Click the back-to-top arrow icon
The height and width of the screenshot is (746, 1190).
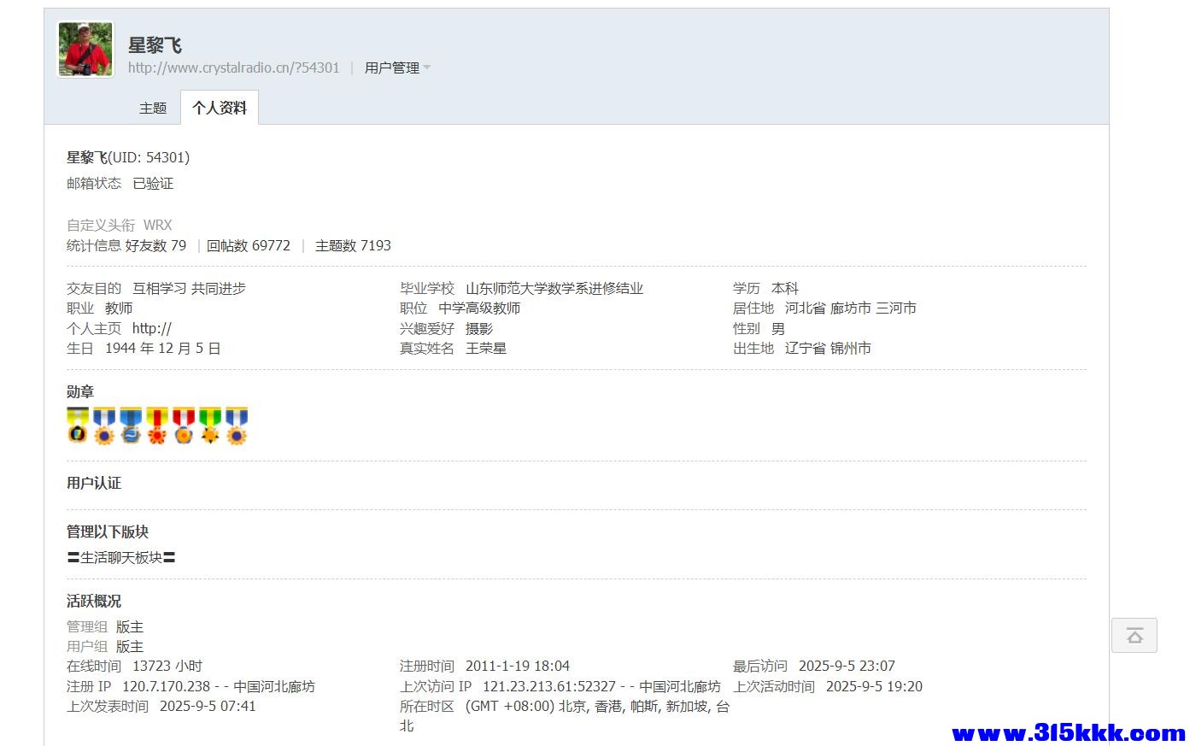(x=1134, y=635)
